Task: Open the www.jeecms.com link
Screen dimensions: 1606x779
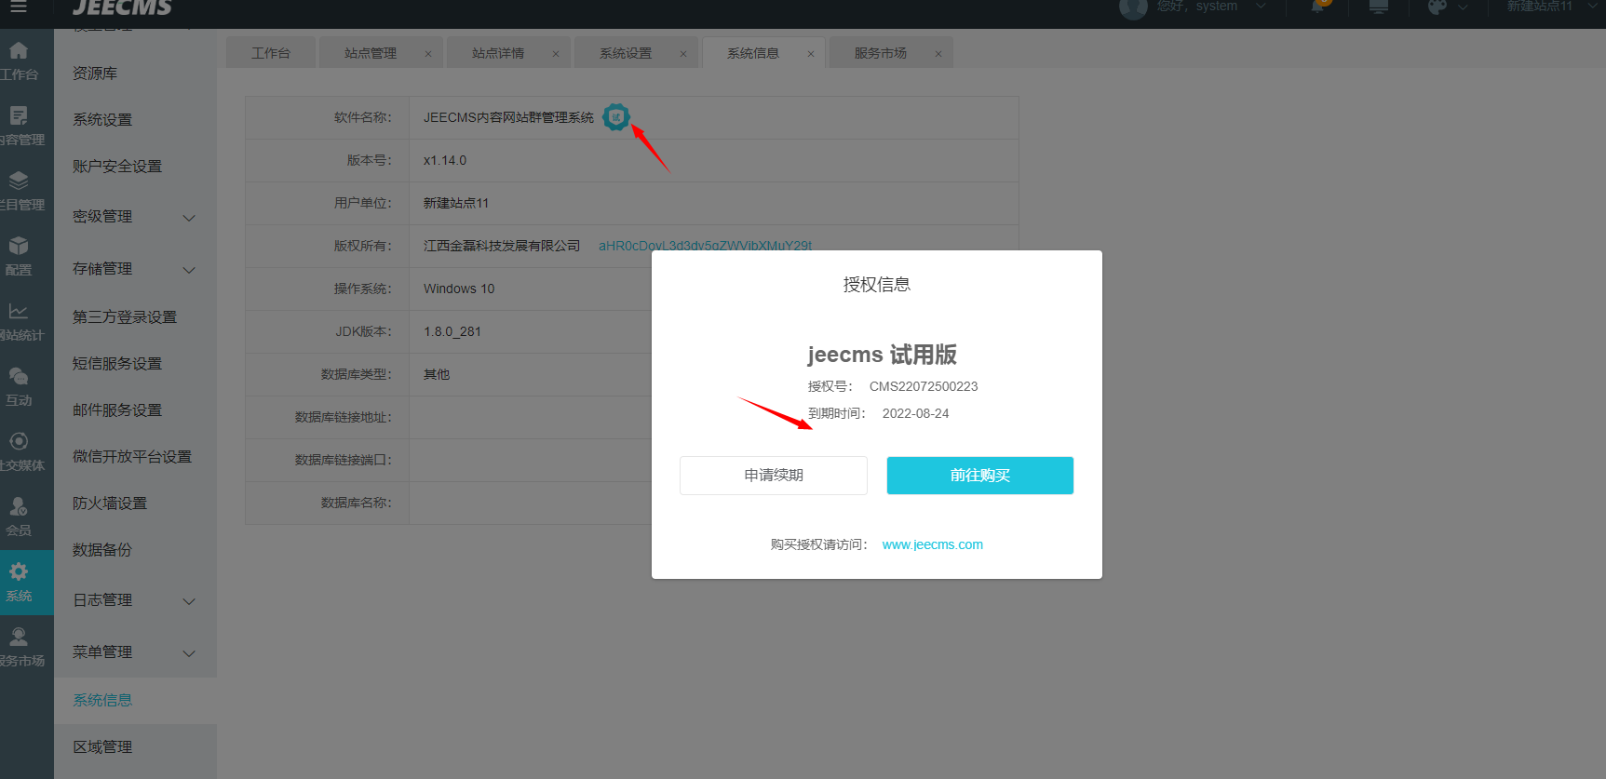Action: pos(933,544)
